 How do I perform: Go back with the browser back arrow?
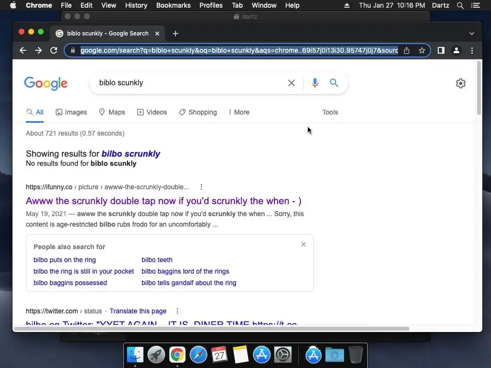pos(23,50)
